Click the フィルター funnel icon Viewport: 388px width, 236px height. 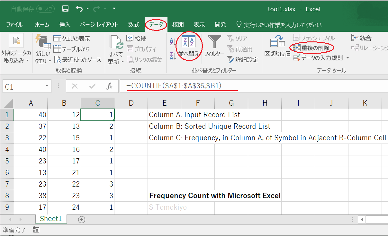(x=214, y=46)
